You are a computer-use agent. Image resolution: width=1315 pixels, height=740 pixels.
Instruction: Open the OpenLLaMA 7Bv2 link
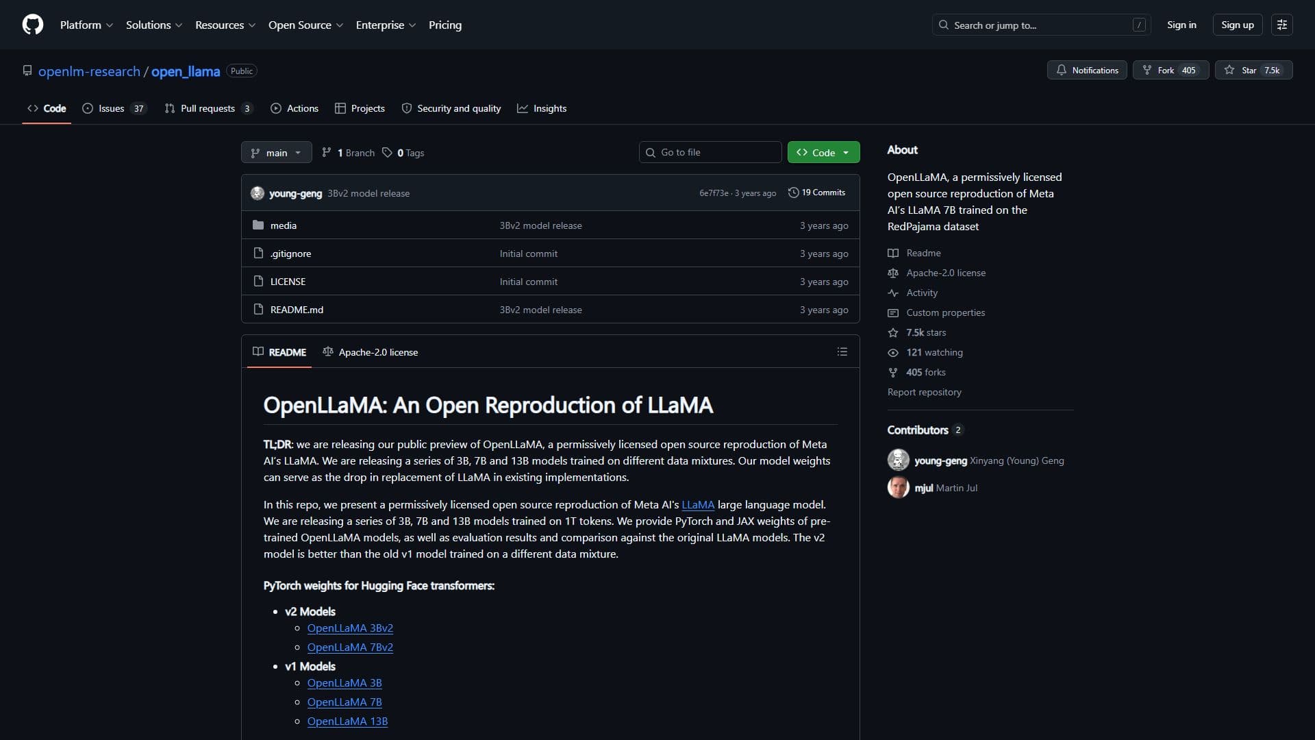pos(350,647)
